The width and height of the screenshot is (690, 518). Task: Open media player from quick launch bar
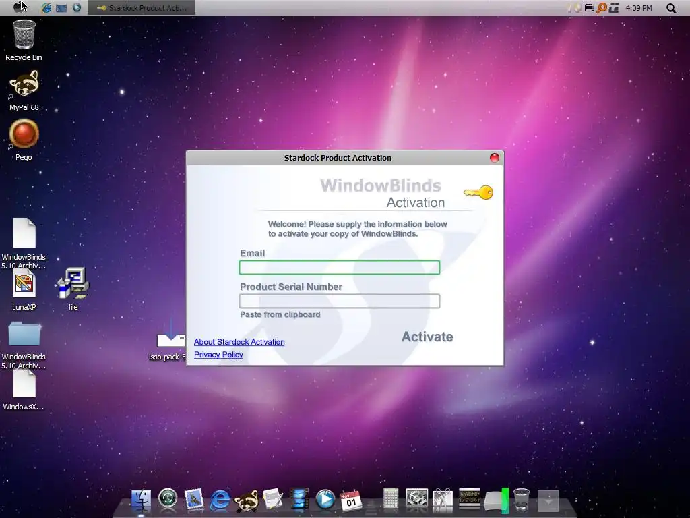tap(77, 7)
